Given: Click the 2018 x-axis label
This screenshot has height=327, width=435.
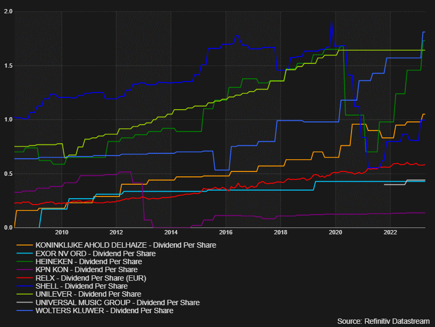Looking at the screenshot, I should 280,232.
